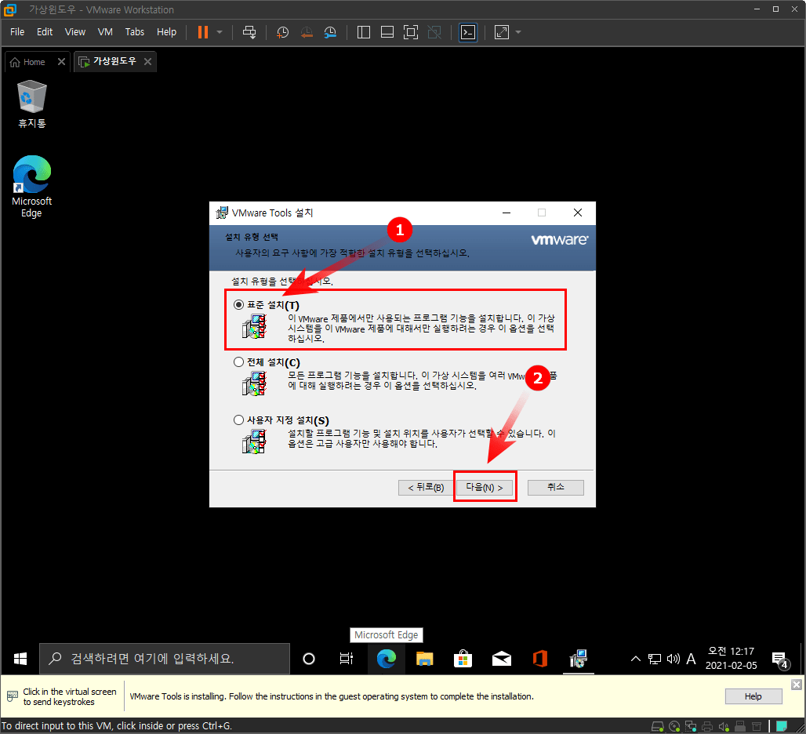Viewport: 806px width, 734px height.
Task: Open the Action Center notifications icon
Action: click(780, 660)
